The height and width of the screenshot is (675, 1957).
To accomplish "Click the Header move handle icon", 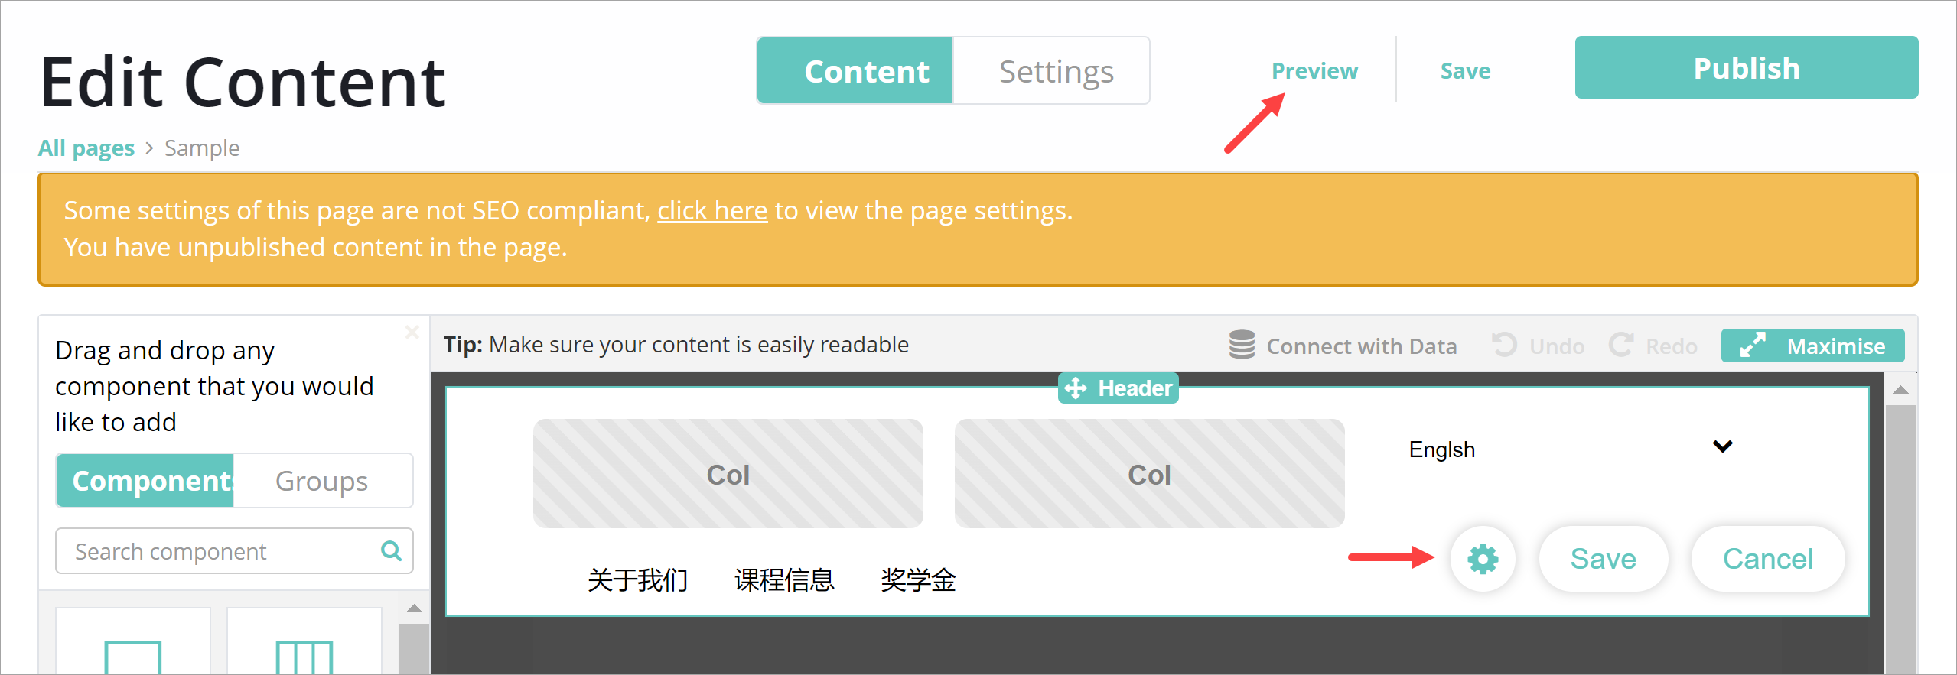I will pos(1076,388).
